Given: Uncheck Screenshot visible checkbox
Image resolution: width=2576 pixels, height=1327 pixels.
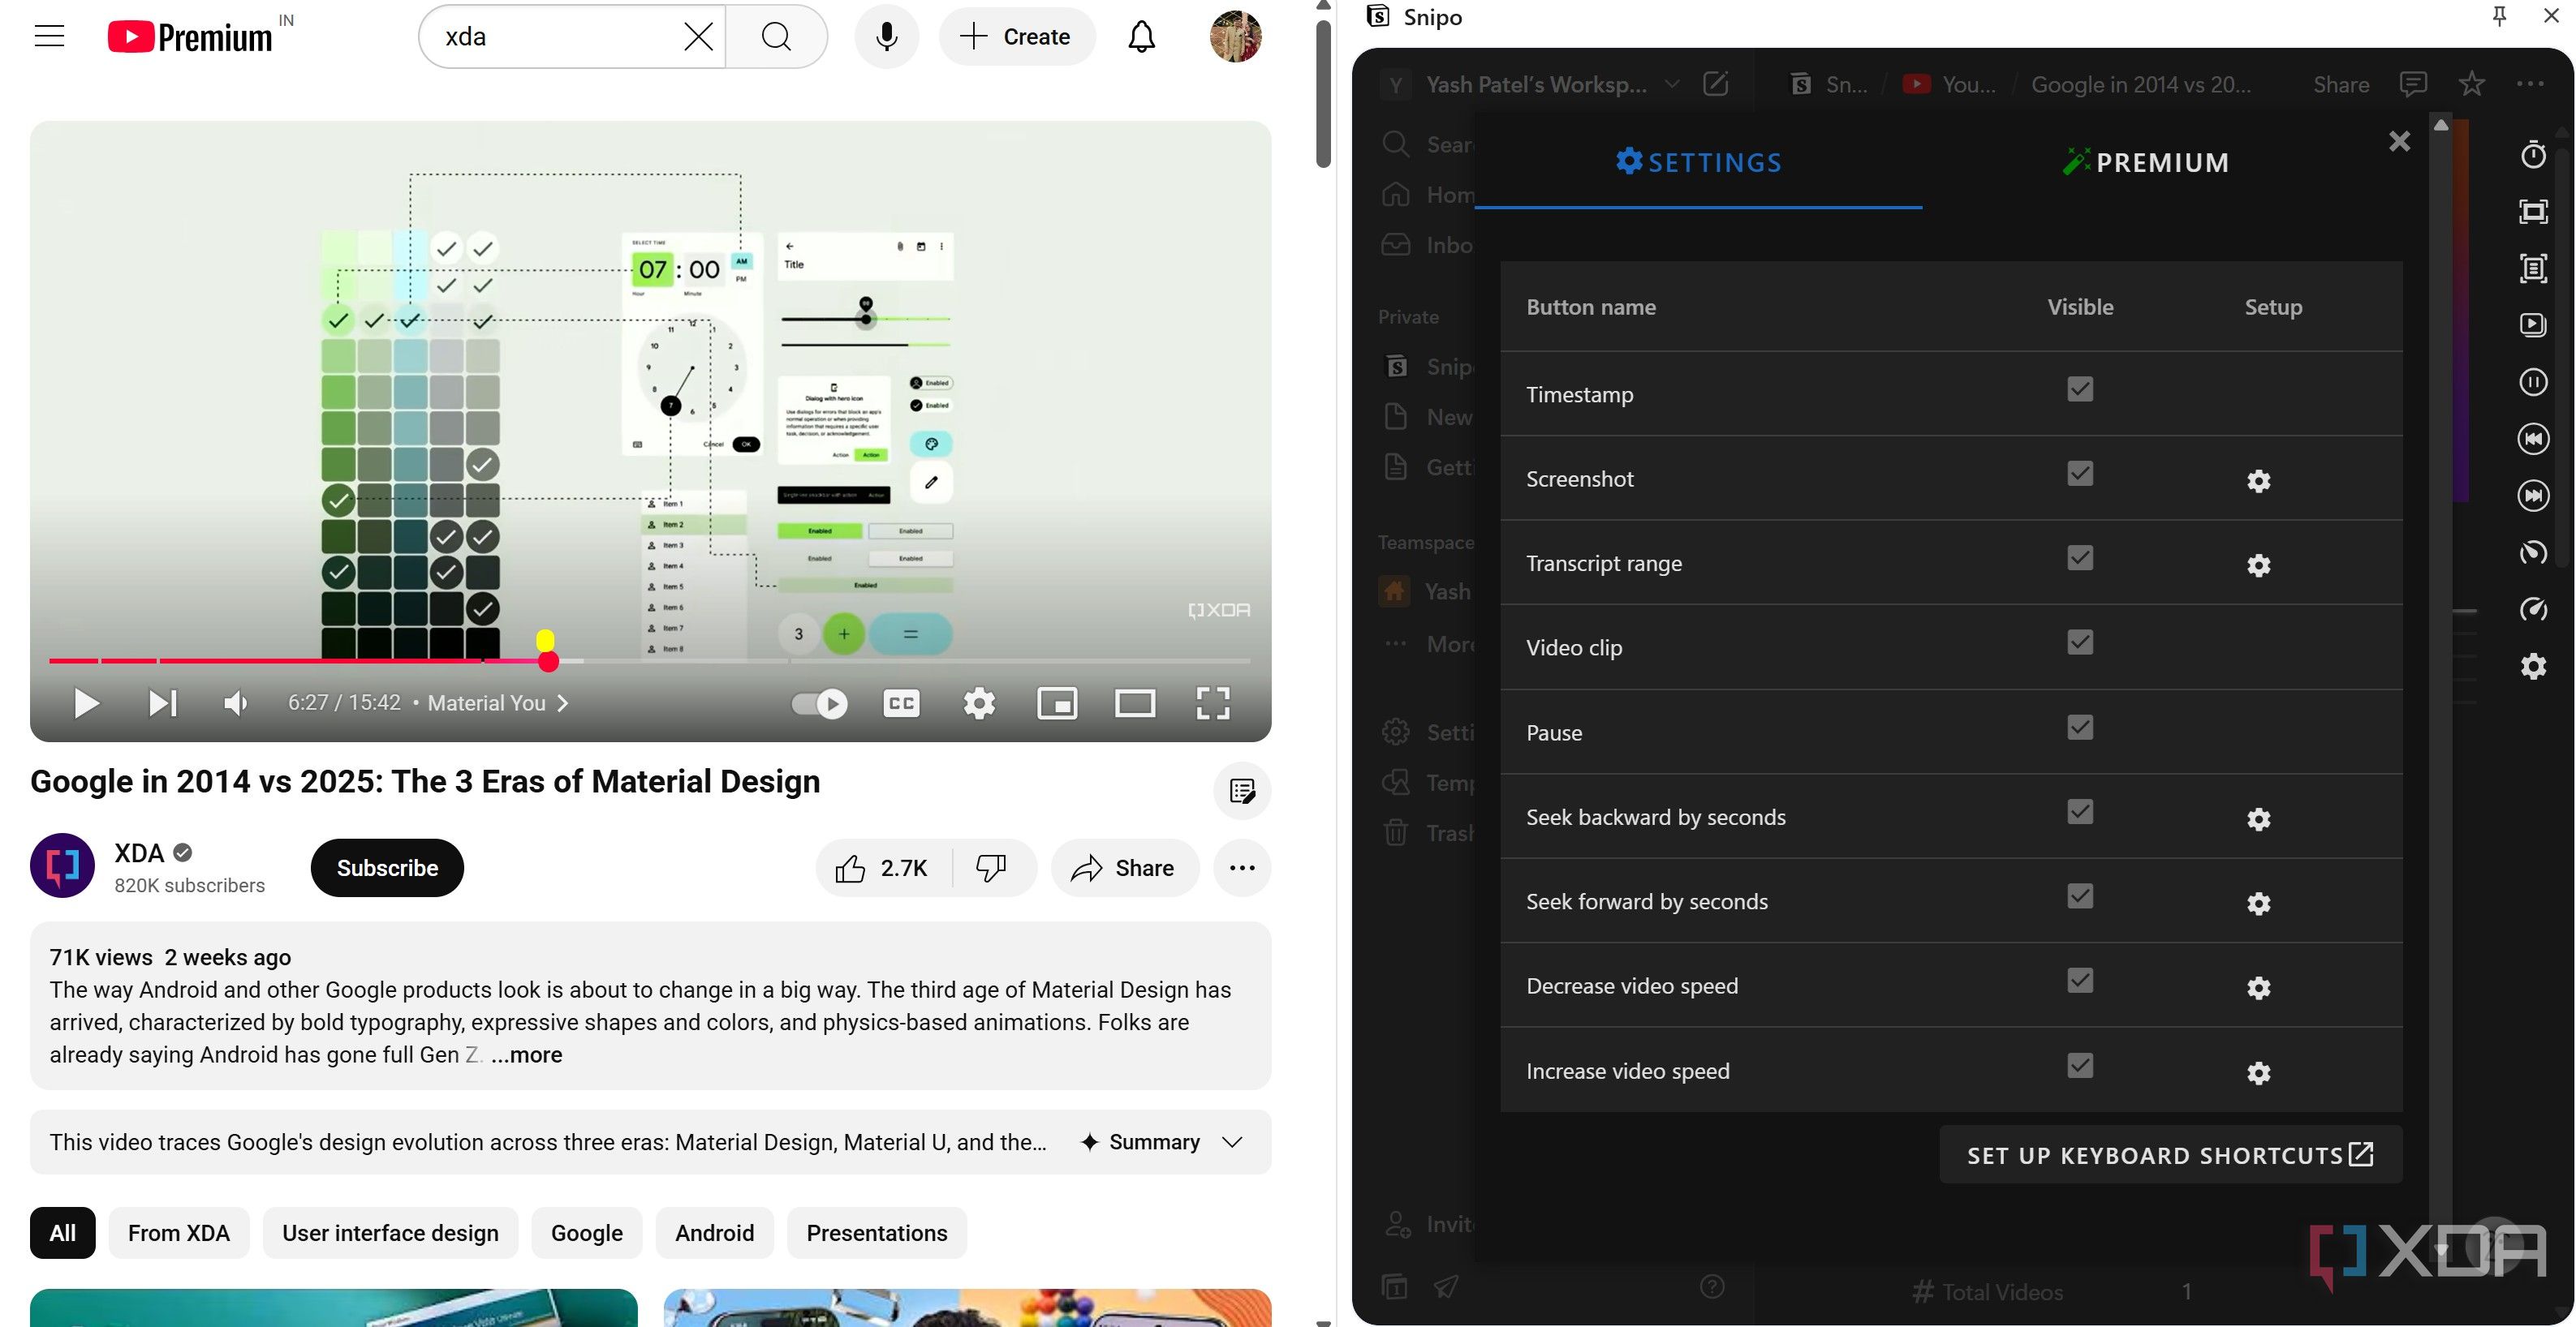Looking at the screenshot, I should pos(2080,474).
